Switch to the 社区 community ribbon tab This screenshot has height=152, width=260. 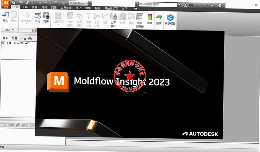tap(124, 9)
